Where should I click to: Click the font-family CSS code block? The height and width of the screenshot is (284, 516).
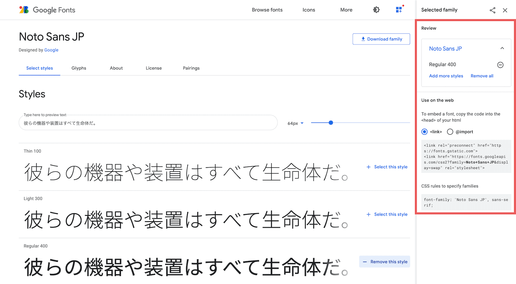click(466, 203)
